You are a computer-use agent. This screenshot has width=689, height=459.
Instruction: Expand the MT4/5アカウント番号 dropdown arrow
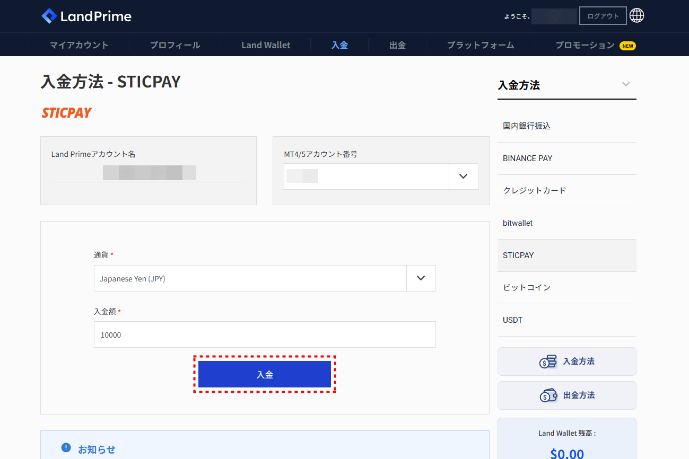(x=464, y=176)
